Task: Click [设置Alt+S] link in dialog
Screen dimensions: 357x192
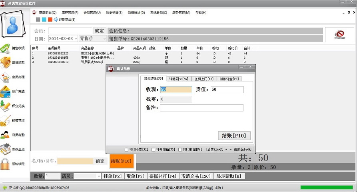Action: coord(215,150)
